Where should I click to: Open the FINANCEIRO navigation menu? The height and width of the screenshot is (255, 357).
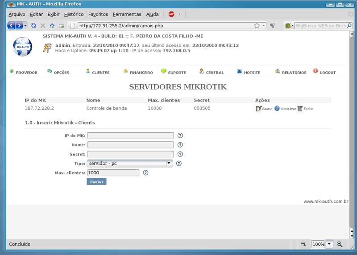[x=138, y=72]
